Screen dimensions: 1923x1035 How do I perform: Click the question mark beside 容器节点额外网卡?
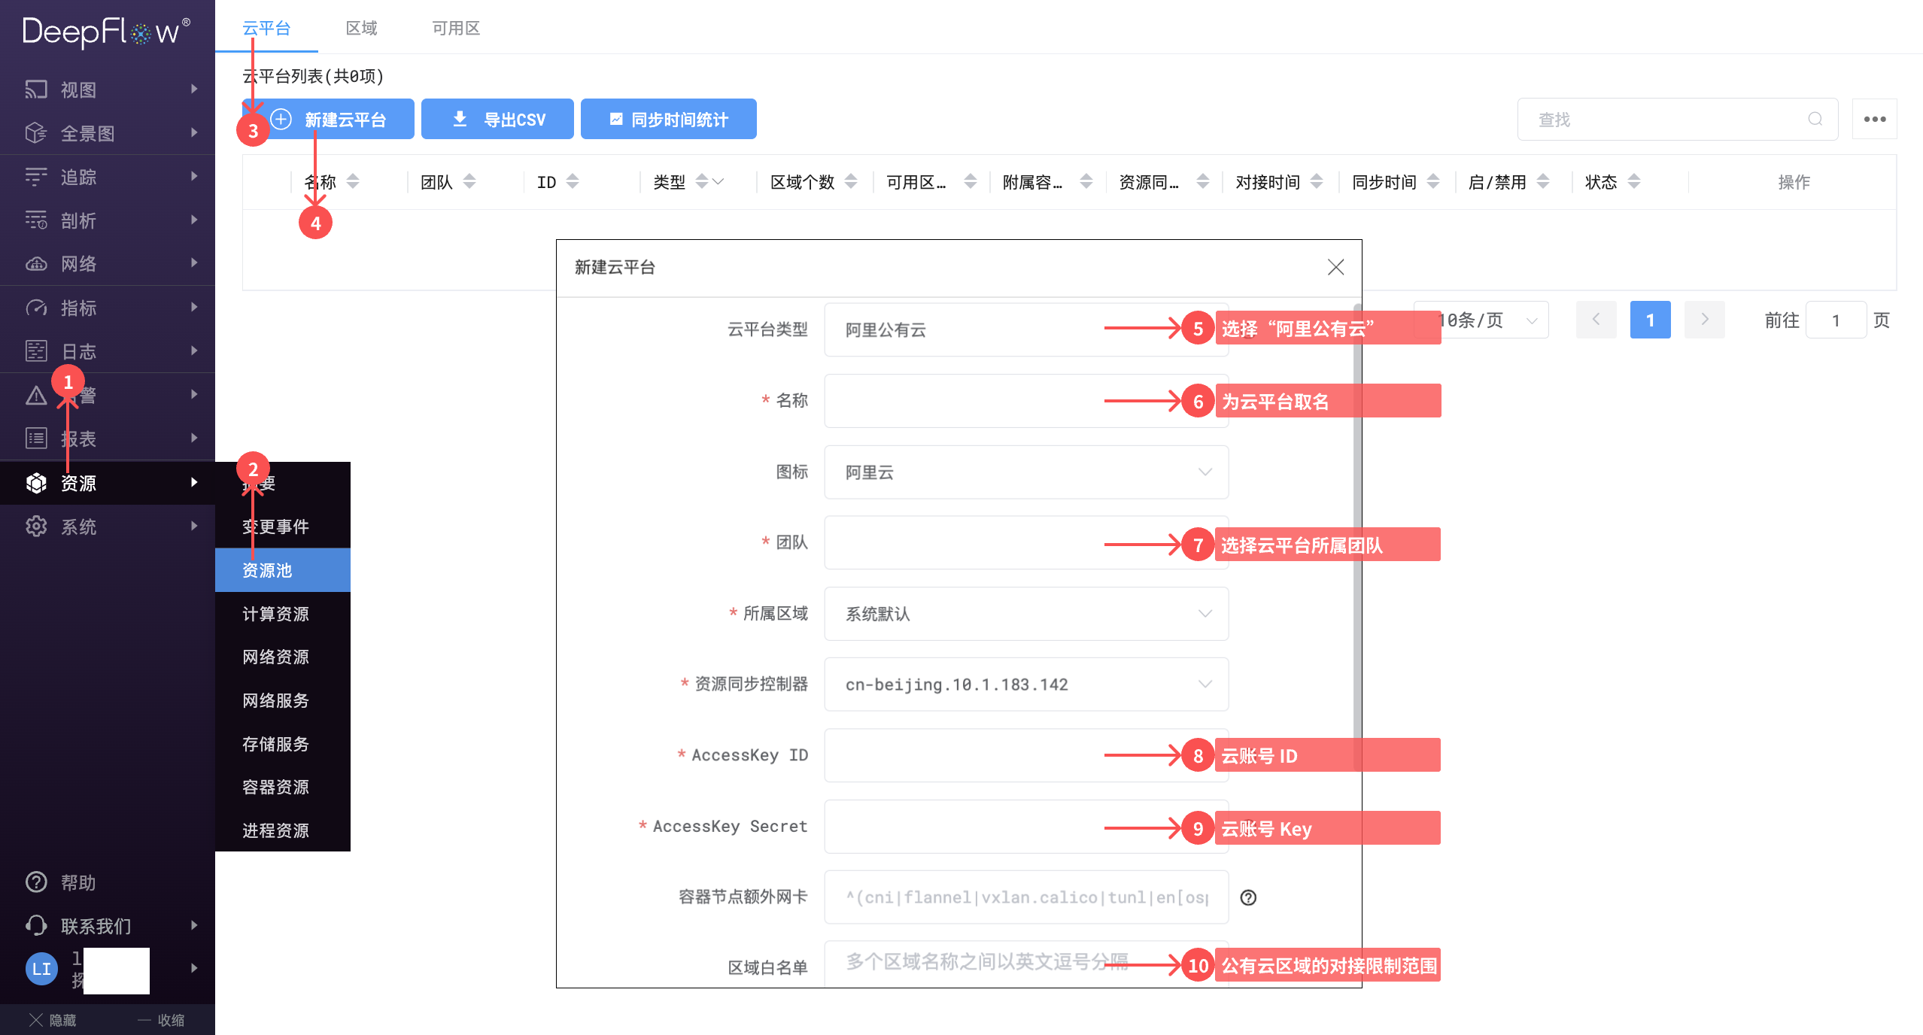1248,897
